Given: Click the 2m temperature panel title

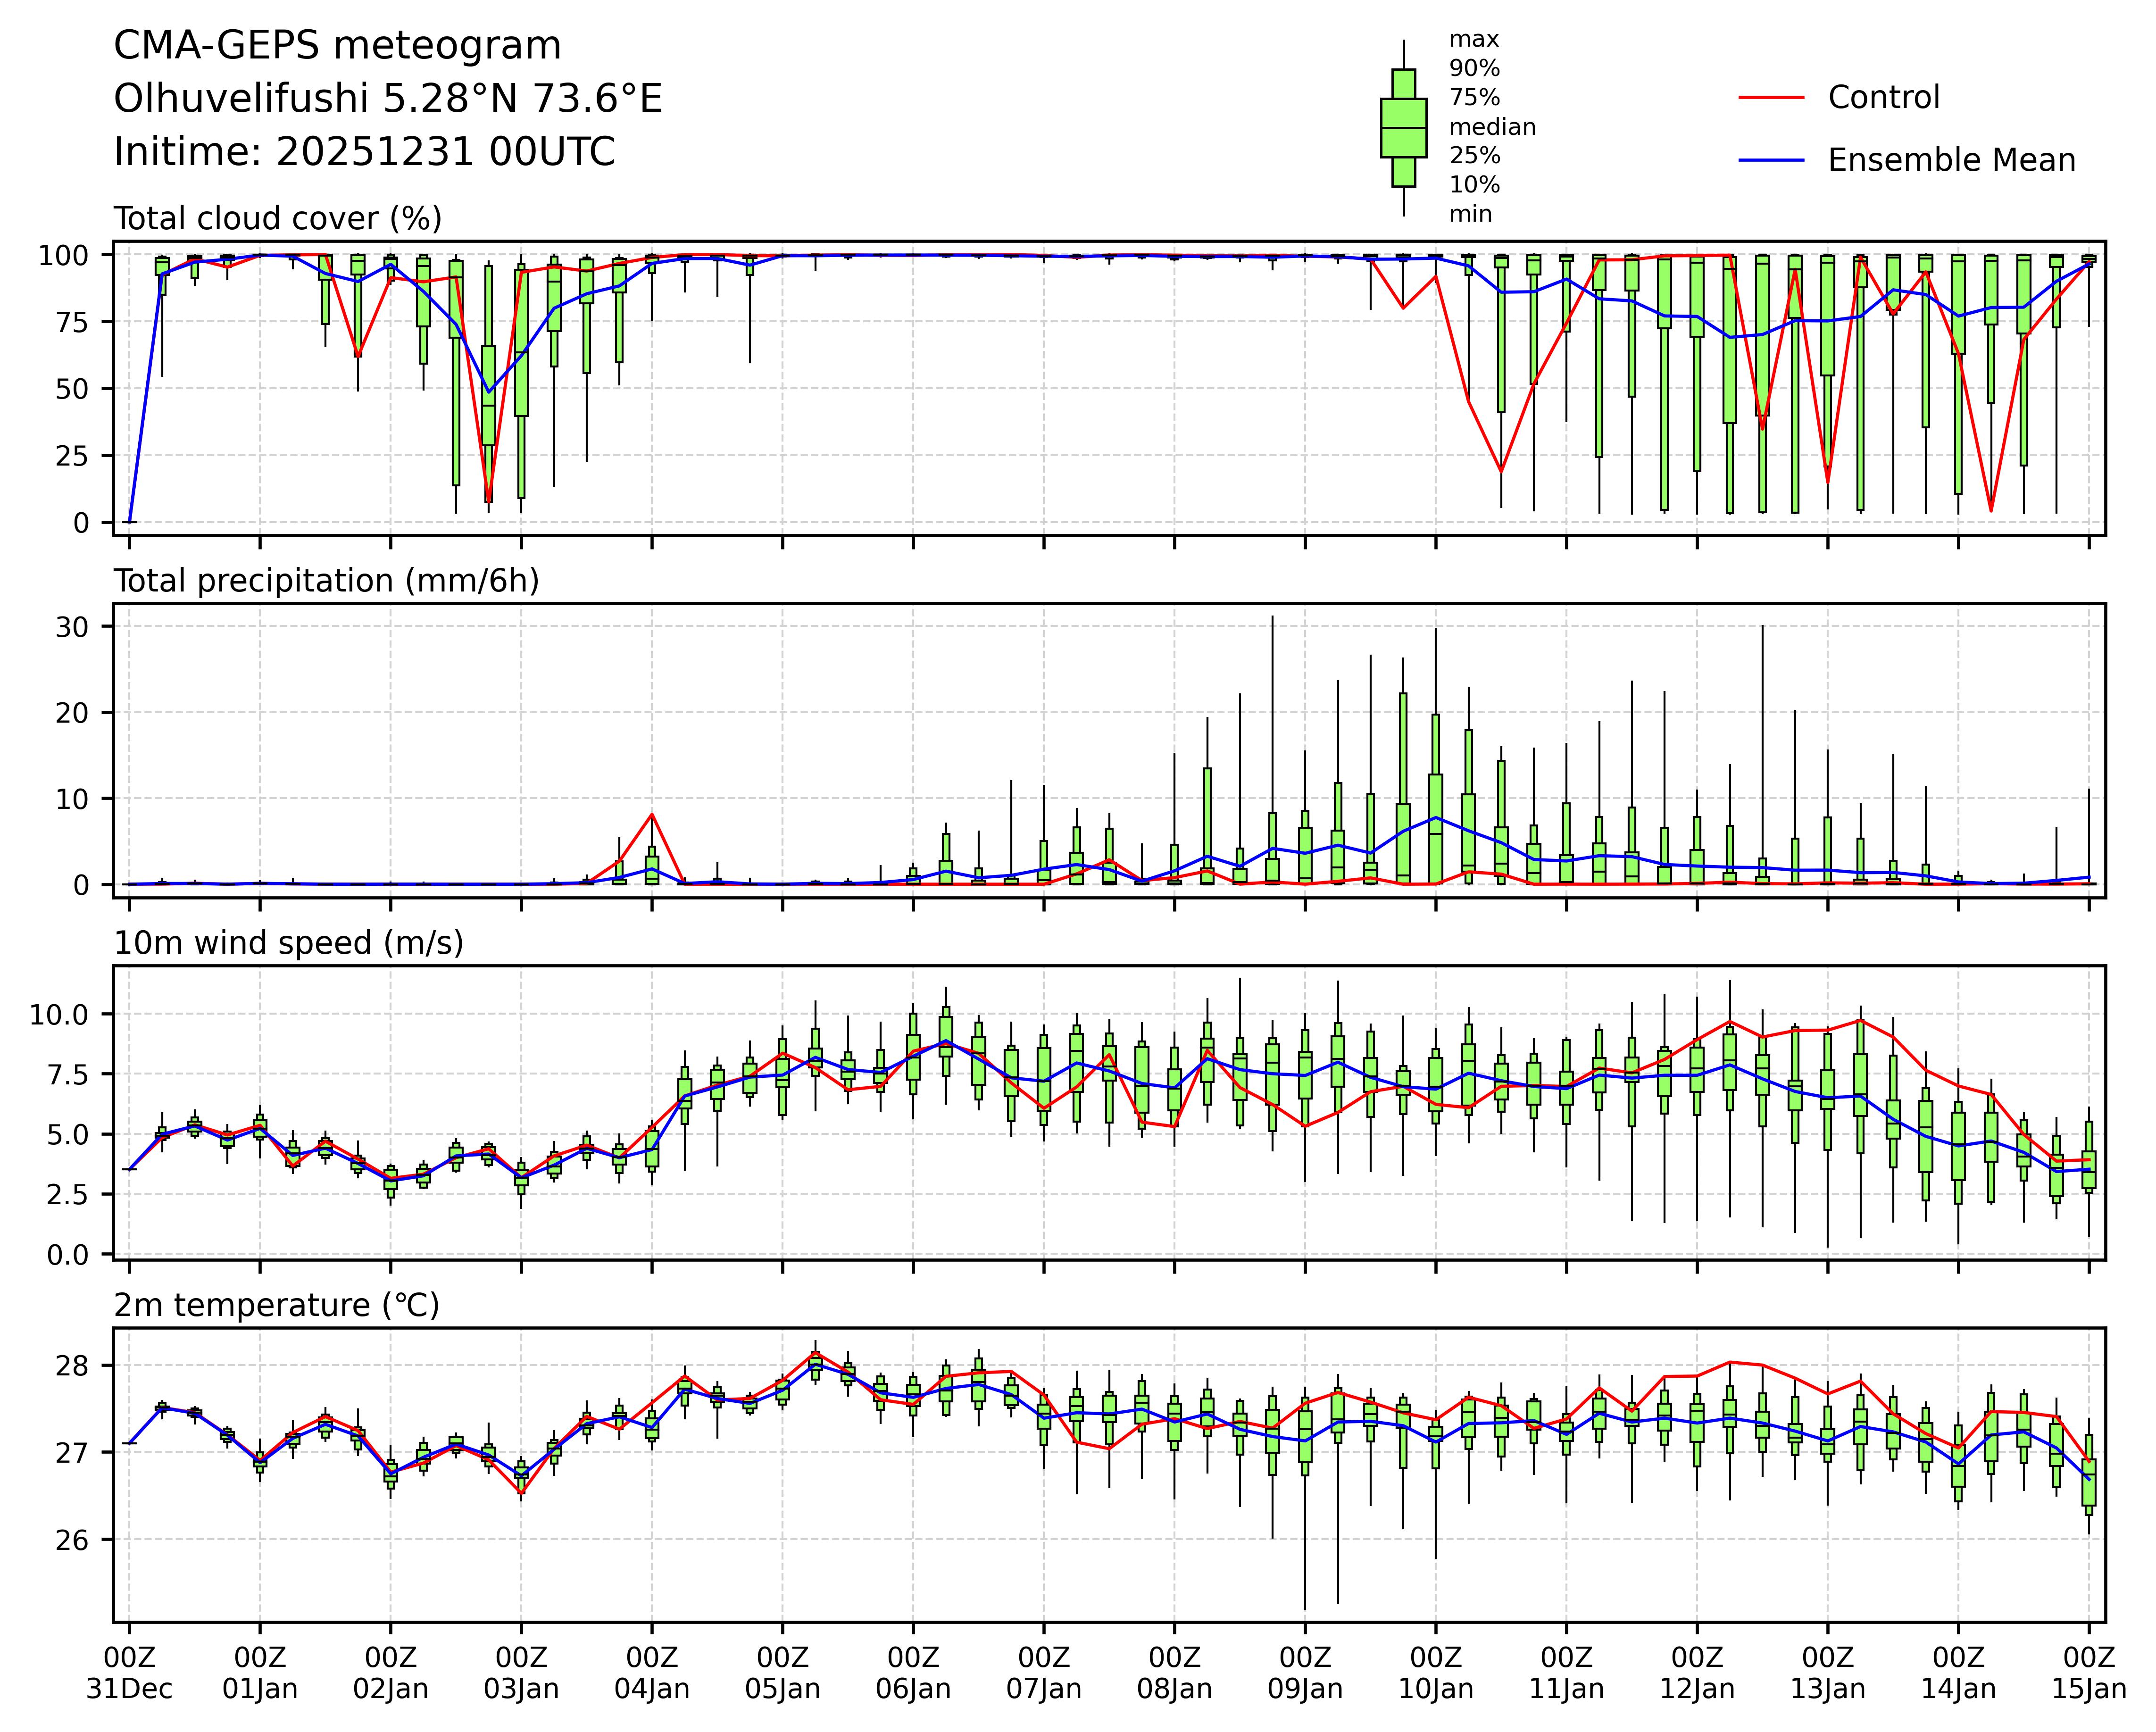Looking at the screenshot, I should 276,1305.
